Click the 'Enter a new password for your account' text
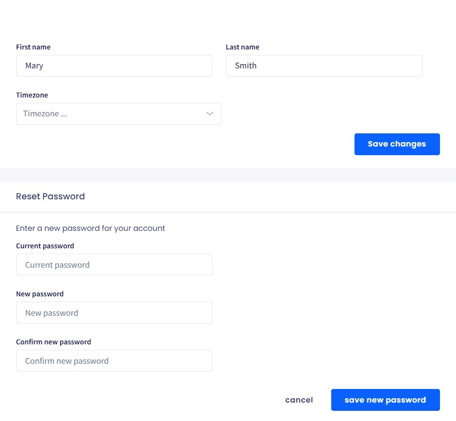Image resolution: width=456 pixels, height=421 pixels. click(x=90, y=228)
